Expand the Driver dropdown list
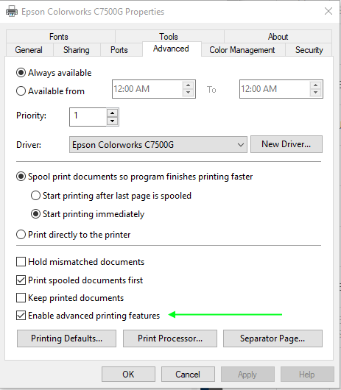The height and width of the screenshot is (390, 341). [x=240, y=145]
